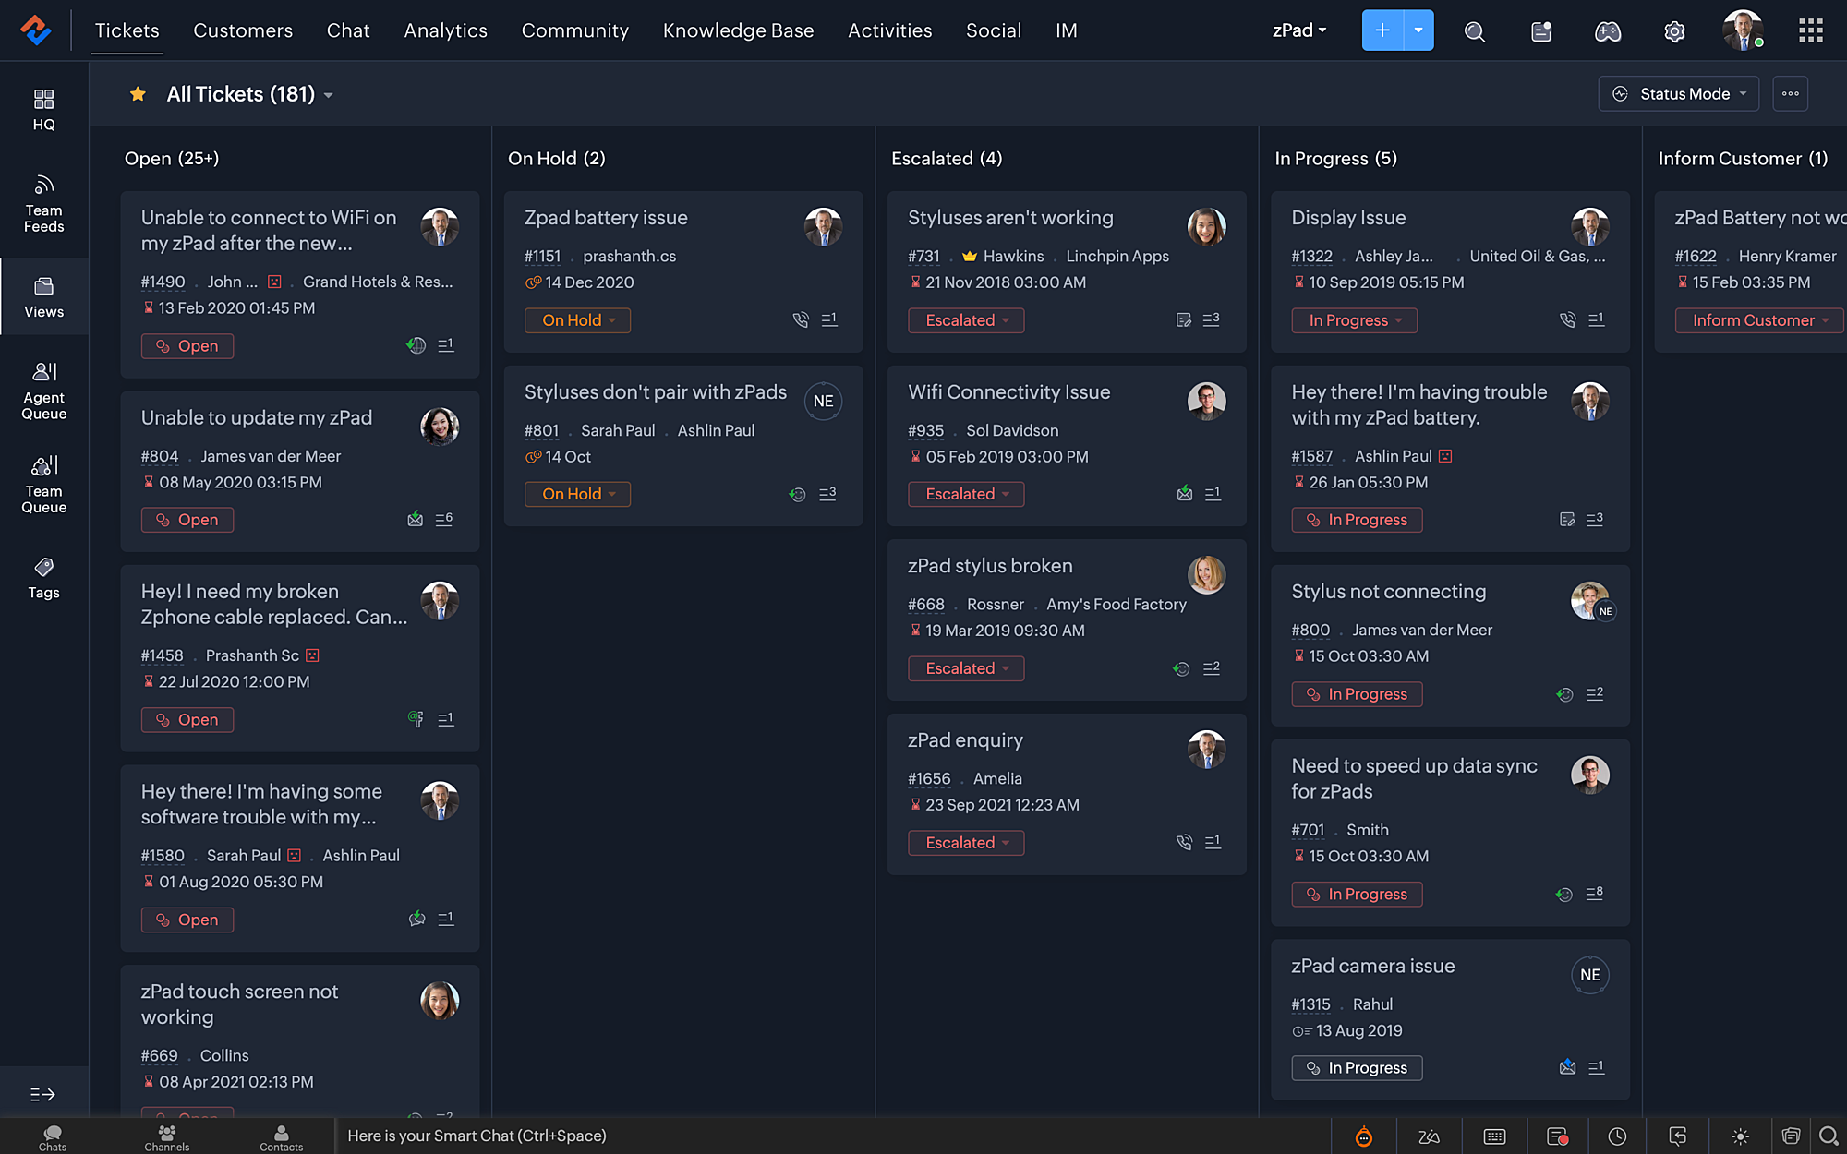Screen dimensions: 1847x1154
Task: Click the more options ellipsis button
Action: tap(1790, 94)
